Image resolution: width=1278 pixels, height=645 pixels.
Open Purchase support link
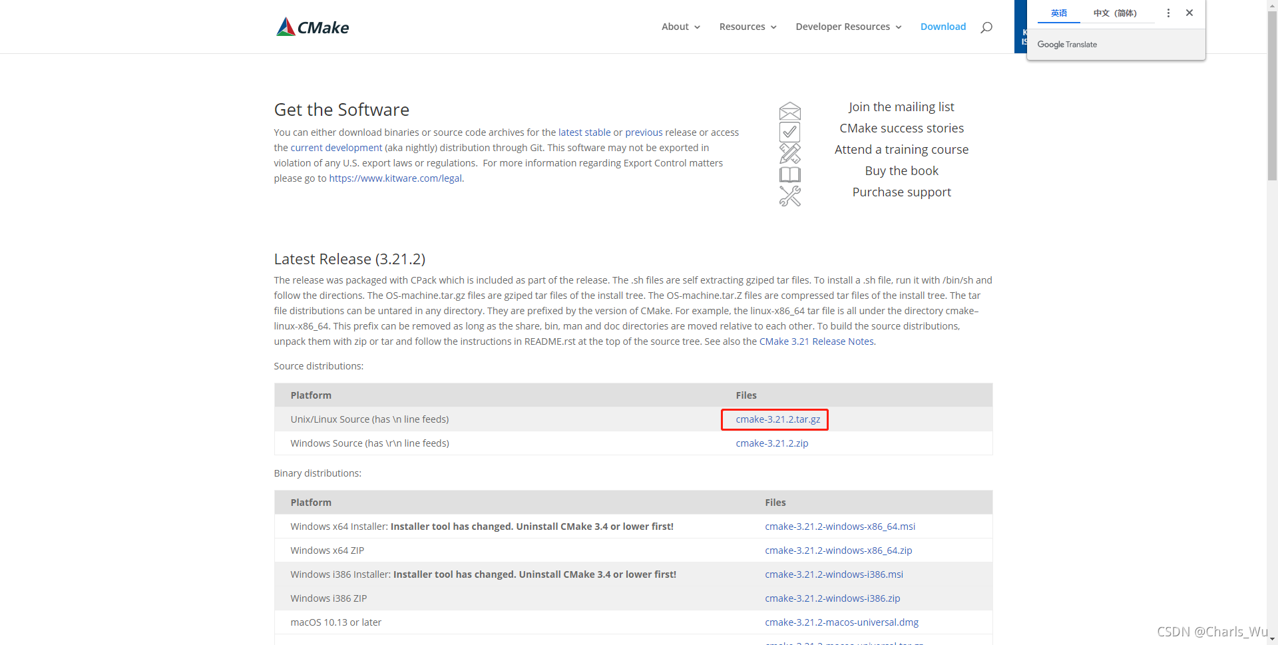(902, 192)
